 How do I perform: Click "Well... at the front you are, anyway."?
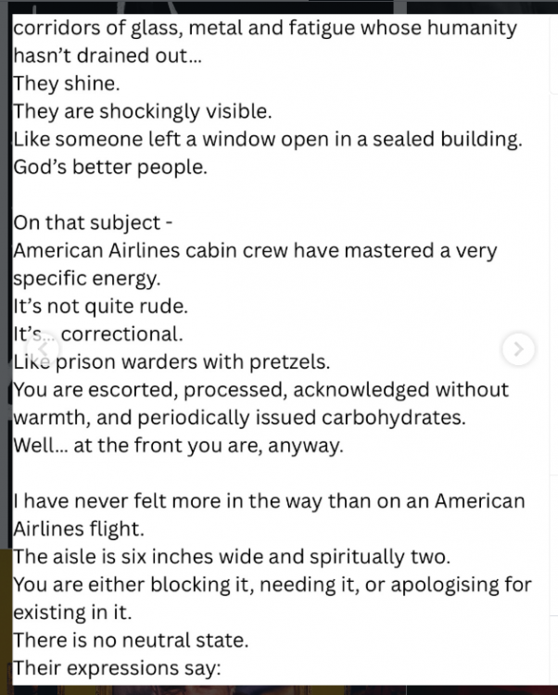[x=178, y=445]
